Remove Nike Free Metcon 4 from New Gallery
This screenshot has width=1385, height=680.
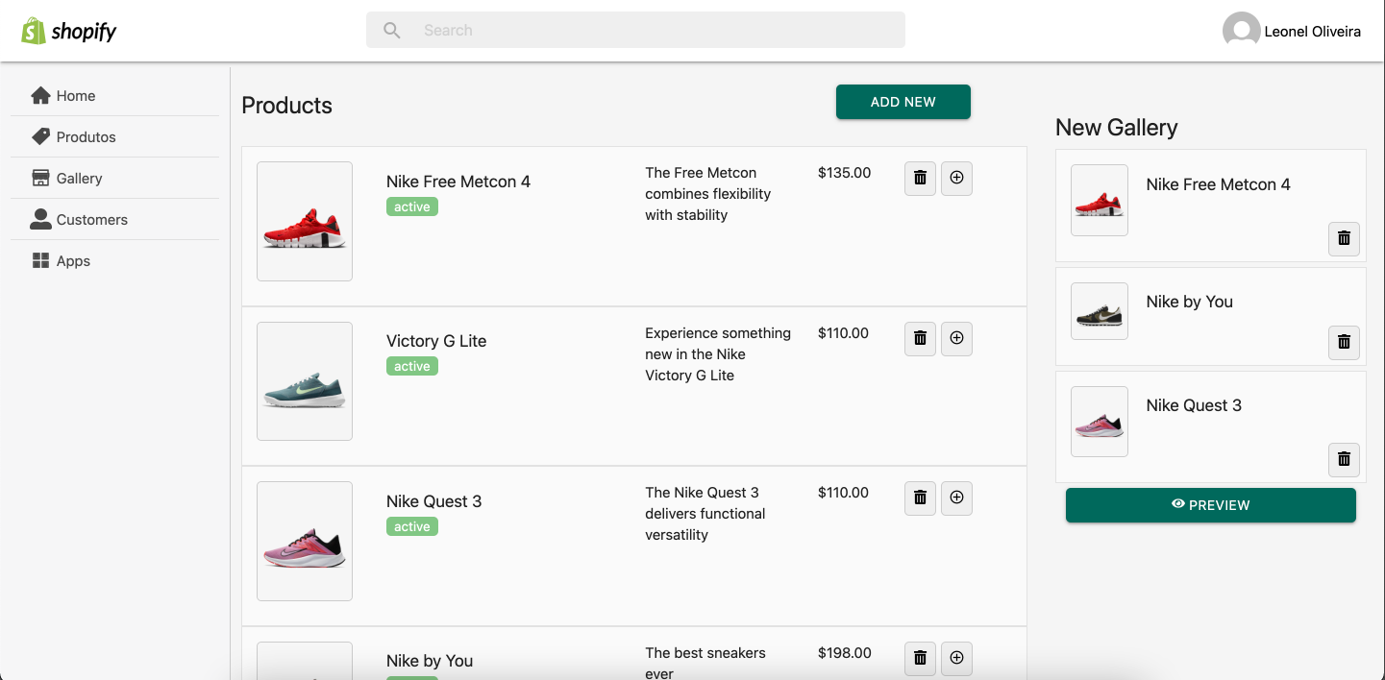[x=1343, y=239]
